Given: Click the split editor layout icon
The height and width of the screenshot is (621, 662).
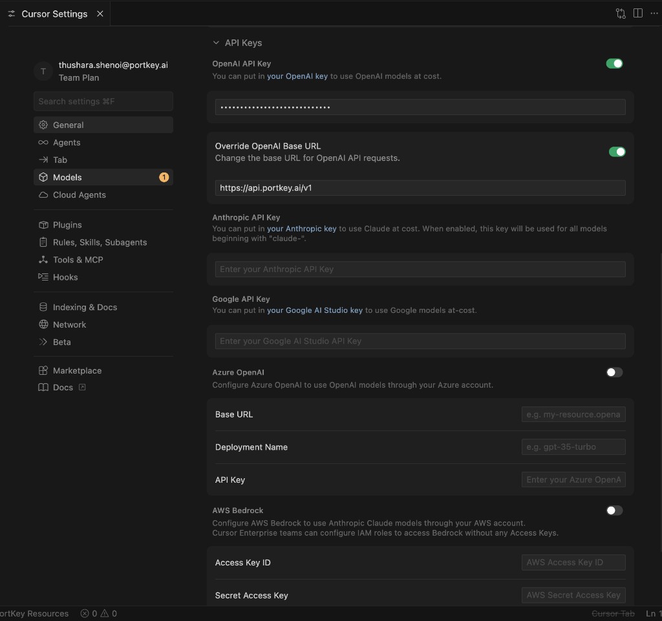Looking at the screenshot, I should click(x=638, y=14).
